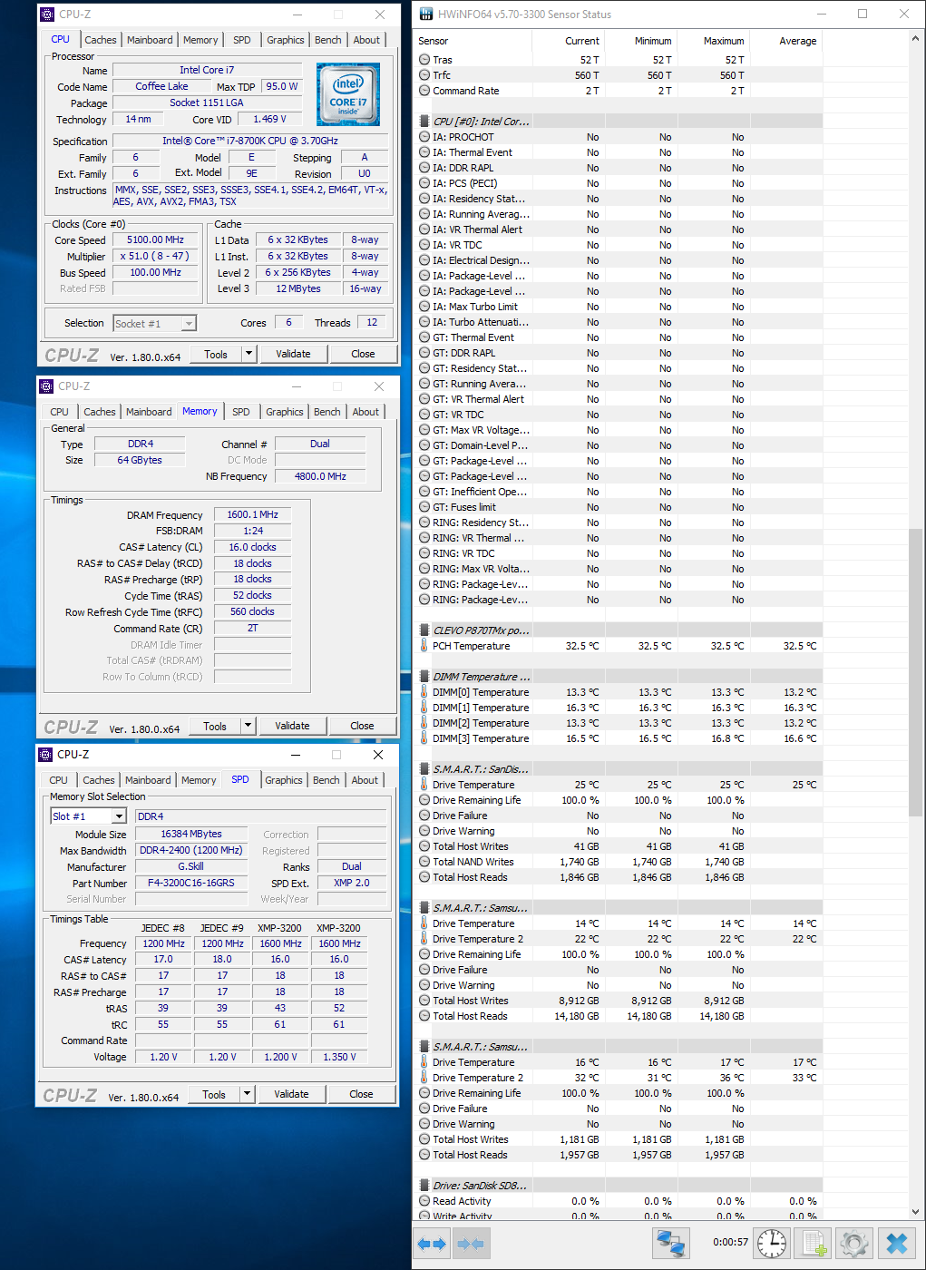Click the expand sensor columns arrows in HWiNFO
Screen dimensions: 926x1270
coord(432,1244)
